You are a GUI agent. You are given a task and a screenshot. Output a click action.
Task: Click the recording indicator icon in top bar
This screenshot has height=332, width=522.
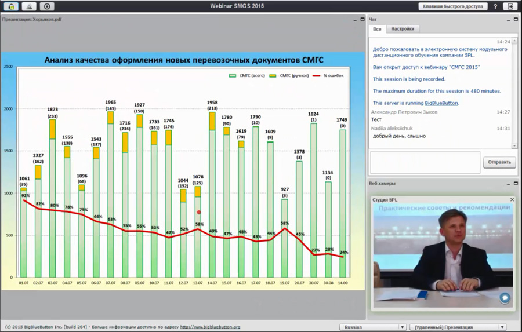48,6
